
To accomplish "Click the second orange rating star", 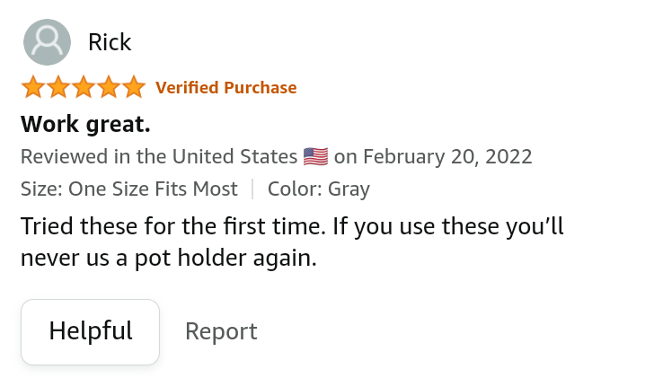I will click(x=58, y=88).
